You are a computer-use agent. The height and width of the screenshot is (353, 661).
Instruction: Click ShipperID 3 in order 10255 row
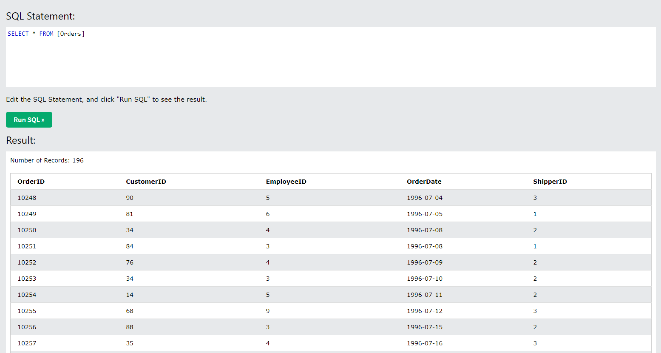[x=535, y=311]
